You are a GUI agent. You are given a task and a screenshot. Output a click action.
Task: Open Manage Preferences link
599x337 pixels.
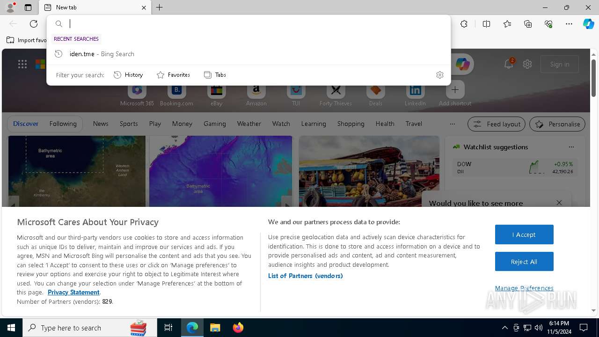(x=524, y=288)
